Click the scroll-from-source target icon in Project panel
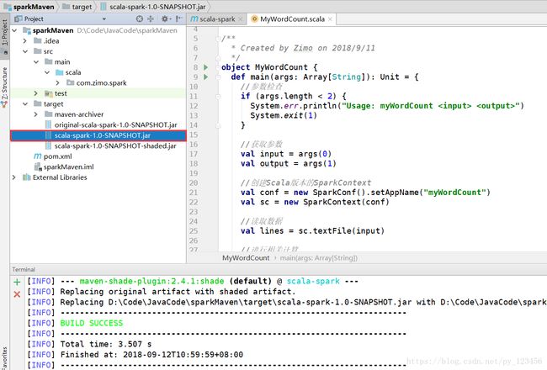This screenshot has width=547, height=370. 139,18
